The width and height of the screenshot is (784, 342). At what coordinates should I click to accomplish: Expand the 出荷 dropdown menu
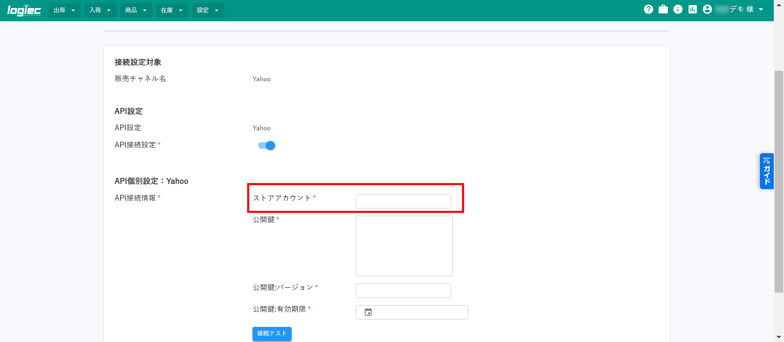coord(65,10)
